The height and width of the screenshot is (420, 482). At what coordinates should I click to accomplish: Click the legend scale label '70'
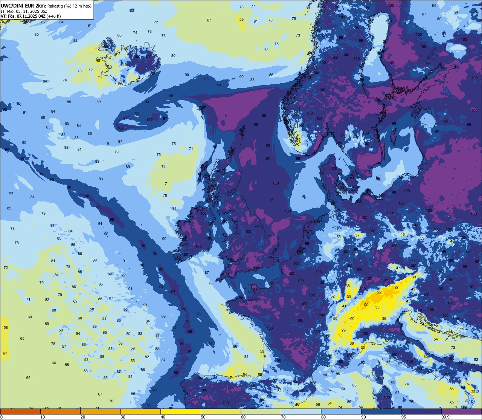283,417
